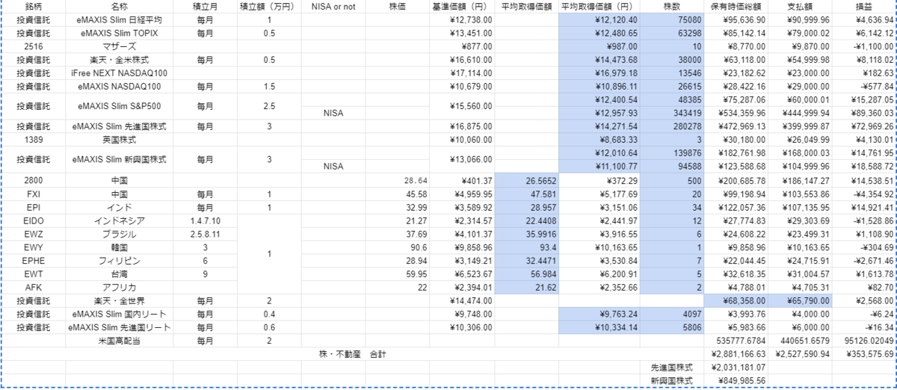Select the EPHE ticker cell
The image size is (897, 390).
click(x=34, y=261)
